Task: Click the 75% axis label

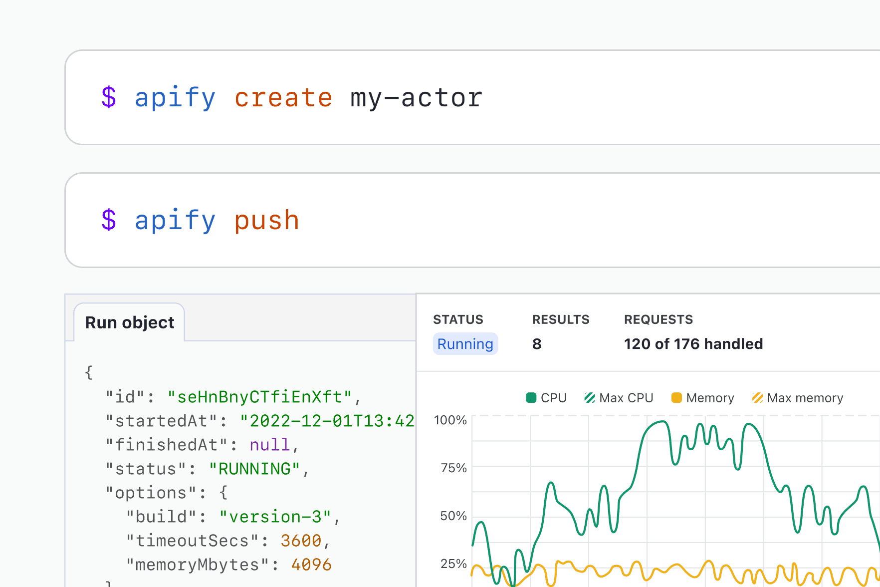Action: point(453,468)
